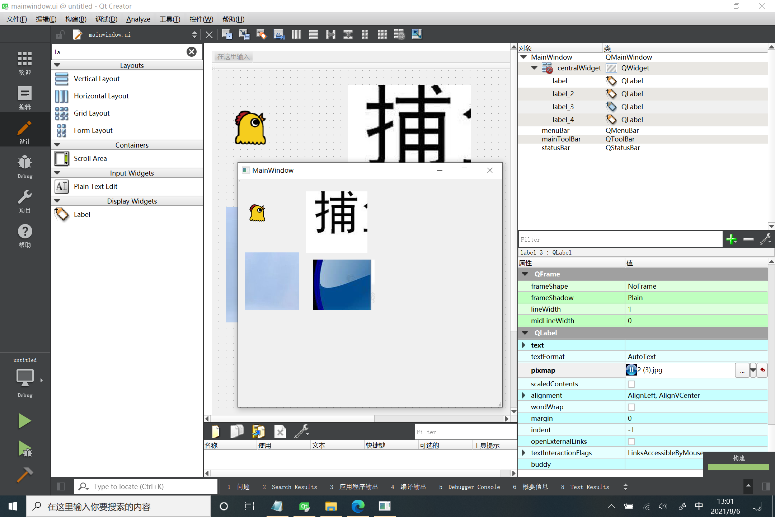The image size is (775, 517).
Task: Click the horizontal layout toolbar icon
Action: click(296, 34)
